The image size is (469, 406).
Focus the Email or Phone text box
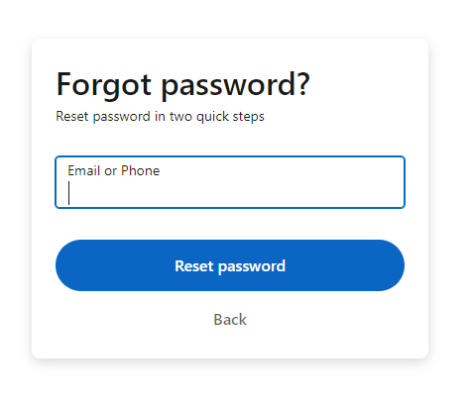(x=230, y=182)
